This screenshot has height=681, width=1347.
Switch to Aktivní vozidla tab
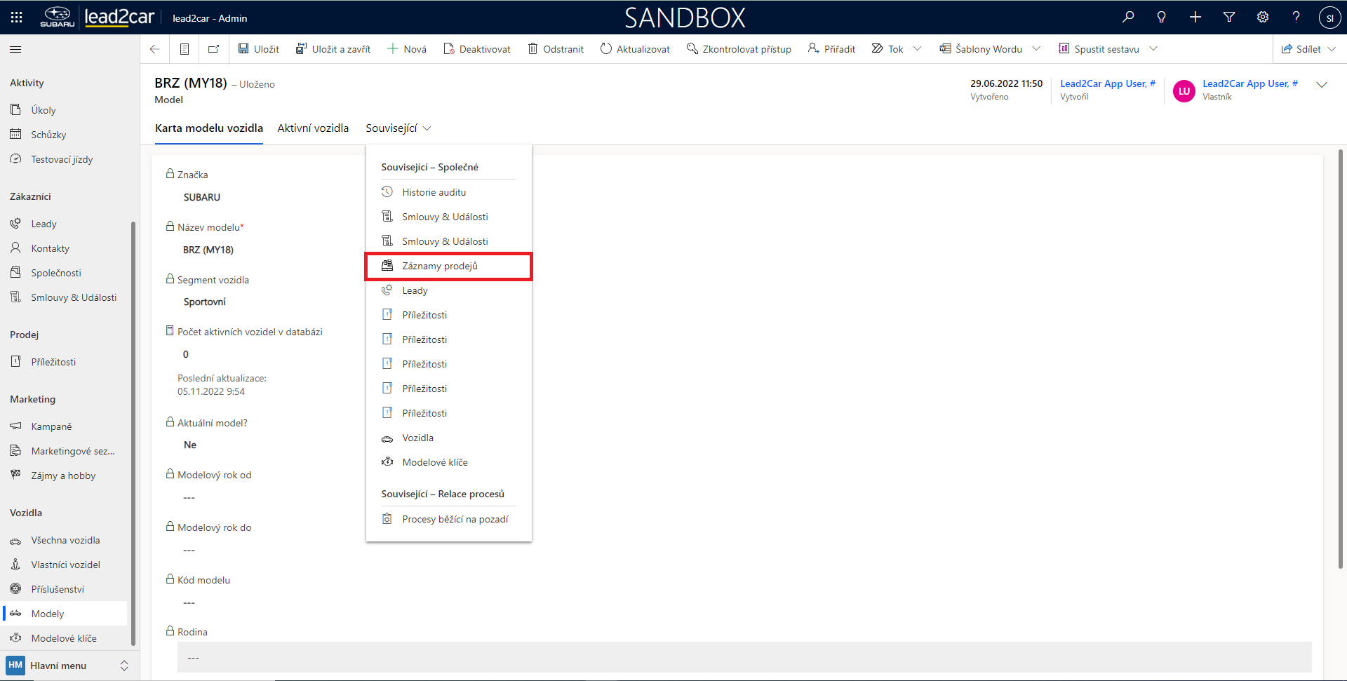coord(313,128)
